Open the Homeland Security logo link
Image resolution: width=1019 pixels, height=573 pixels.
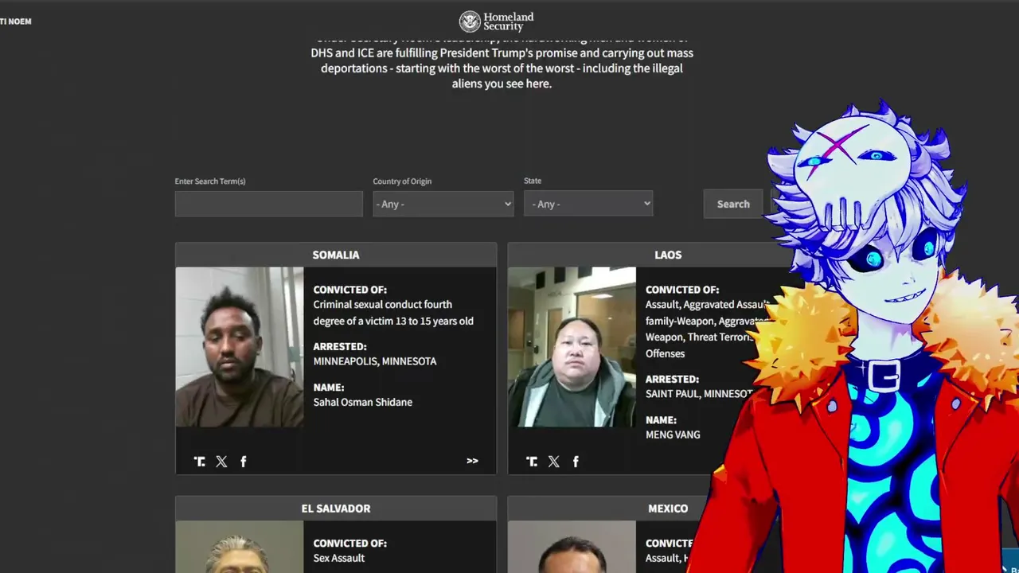tap(497, 21)
